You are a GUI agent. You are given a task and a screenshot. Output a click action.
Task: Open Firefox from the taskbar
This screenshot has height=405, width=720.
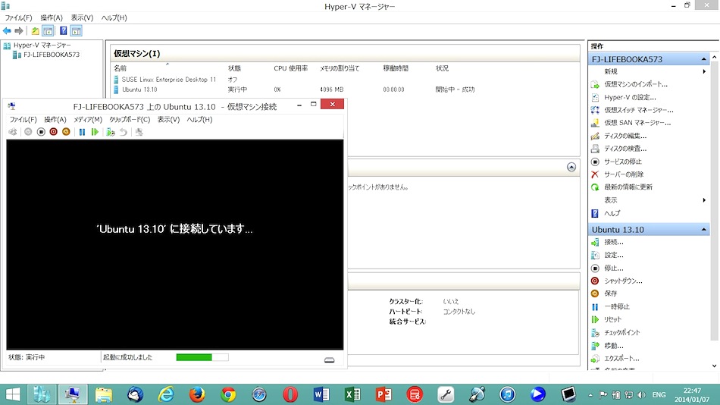coord(197,394)
